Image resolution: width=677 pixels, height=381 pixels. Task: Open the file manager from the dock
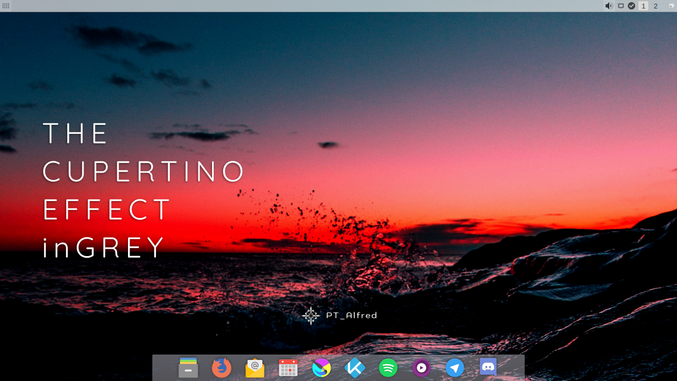click(188, 368)
